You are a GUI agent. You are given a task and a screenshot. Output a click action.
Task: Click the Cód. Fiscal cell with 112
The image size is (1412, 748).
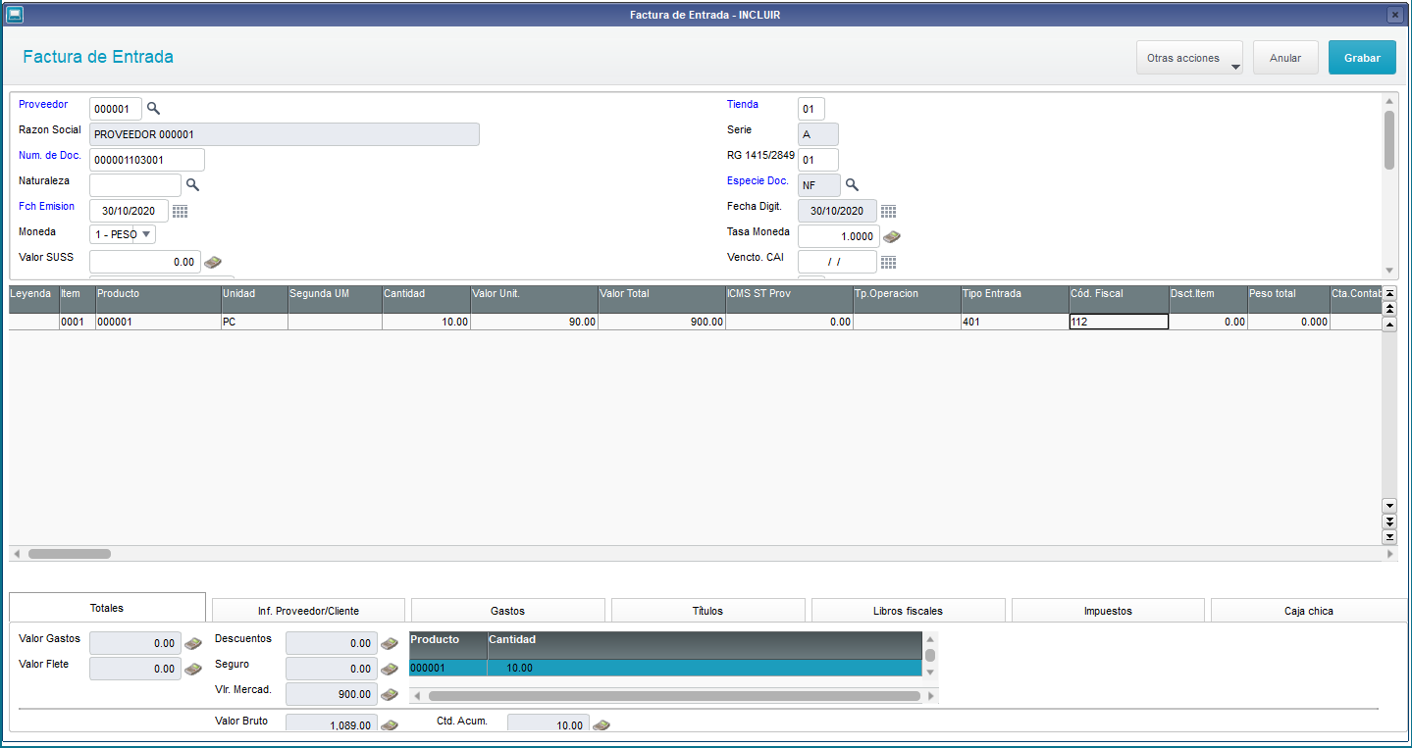1119,322
